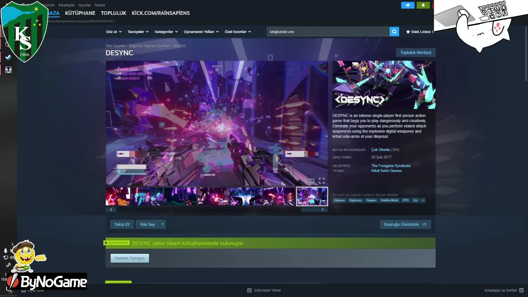Click the Hemen Oynayın button

130,258
